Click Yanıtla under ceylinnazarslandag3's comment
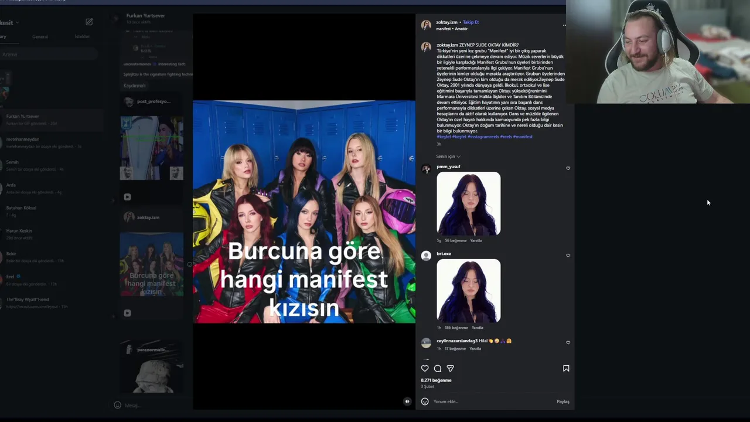 pyautogui.click(x=475, y=349)
